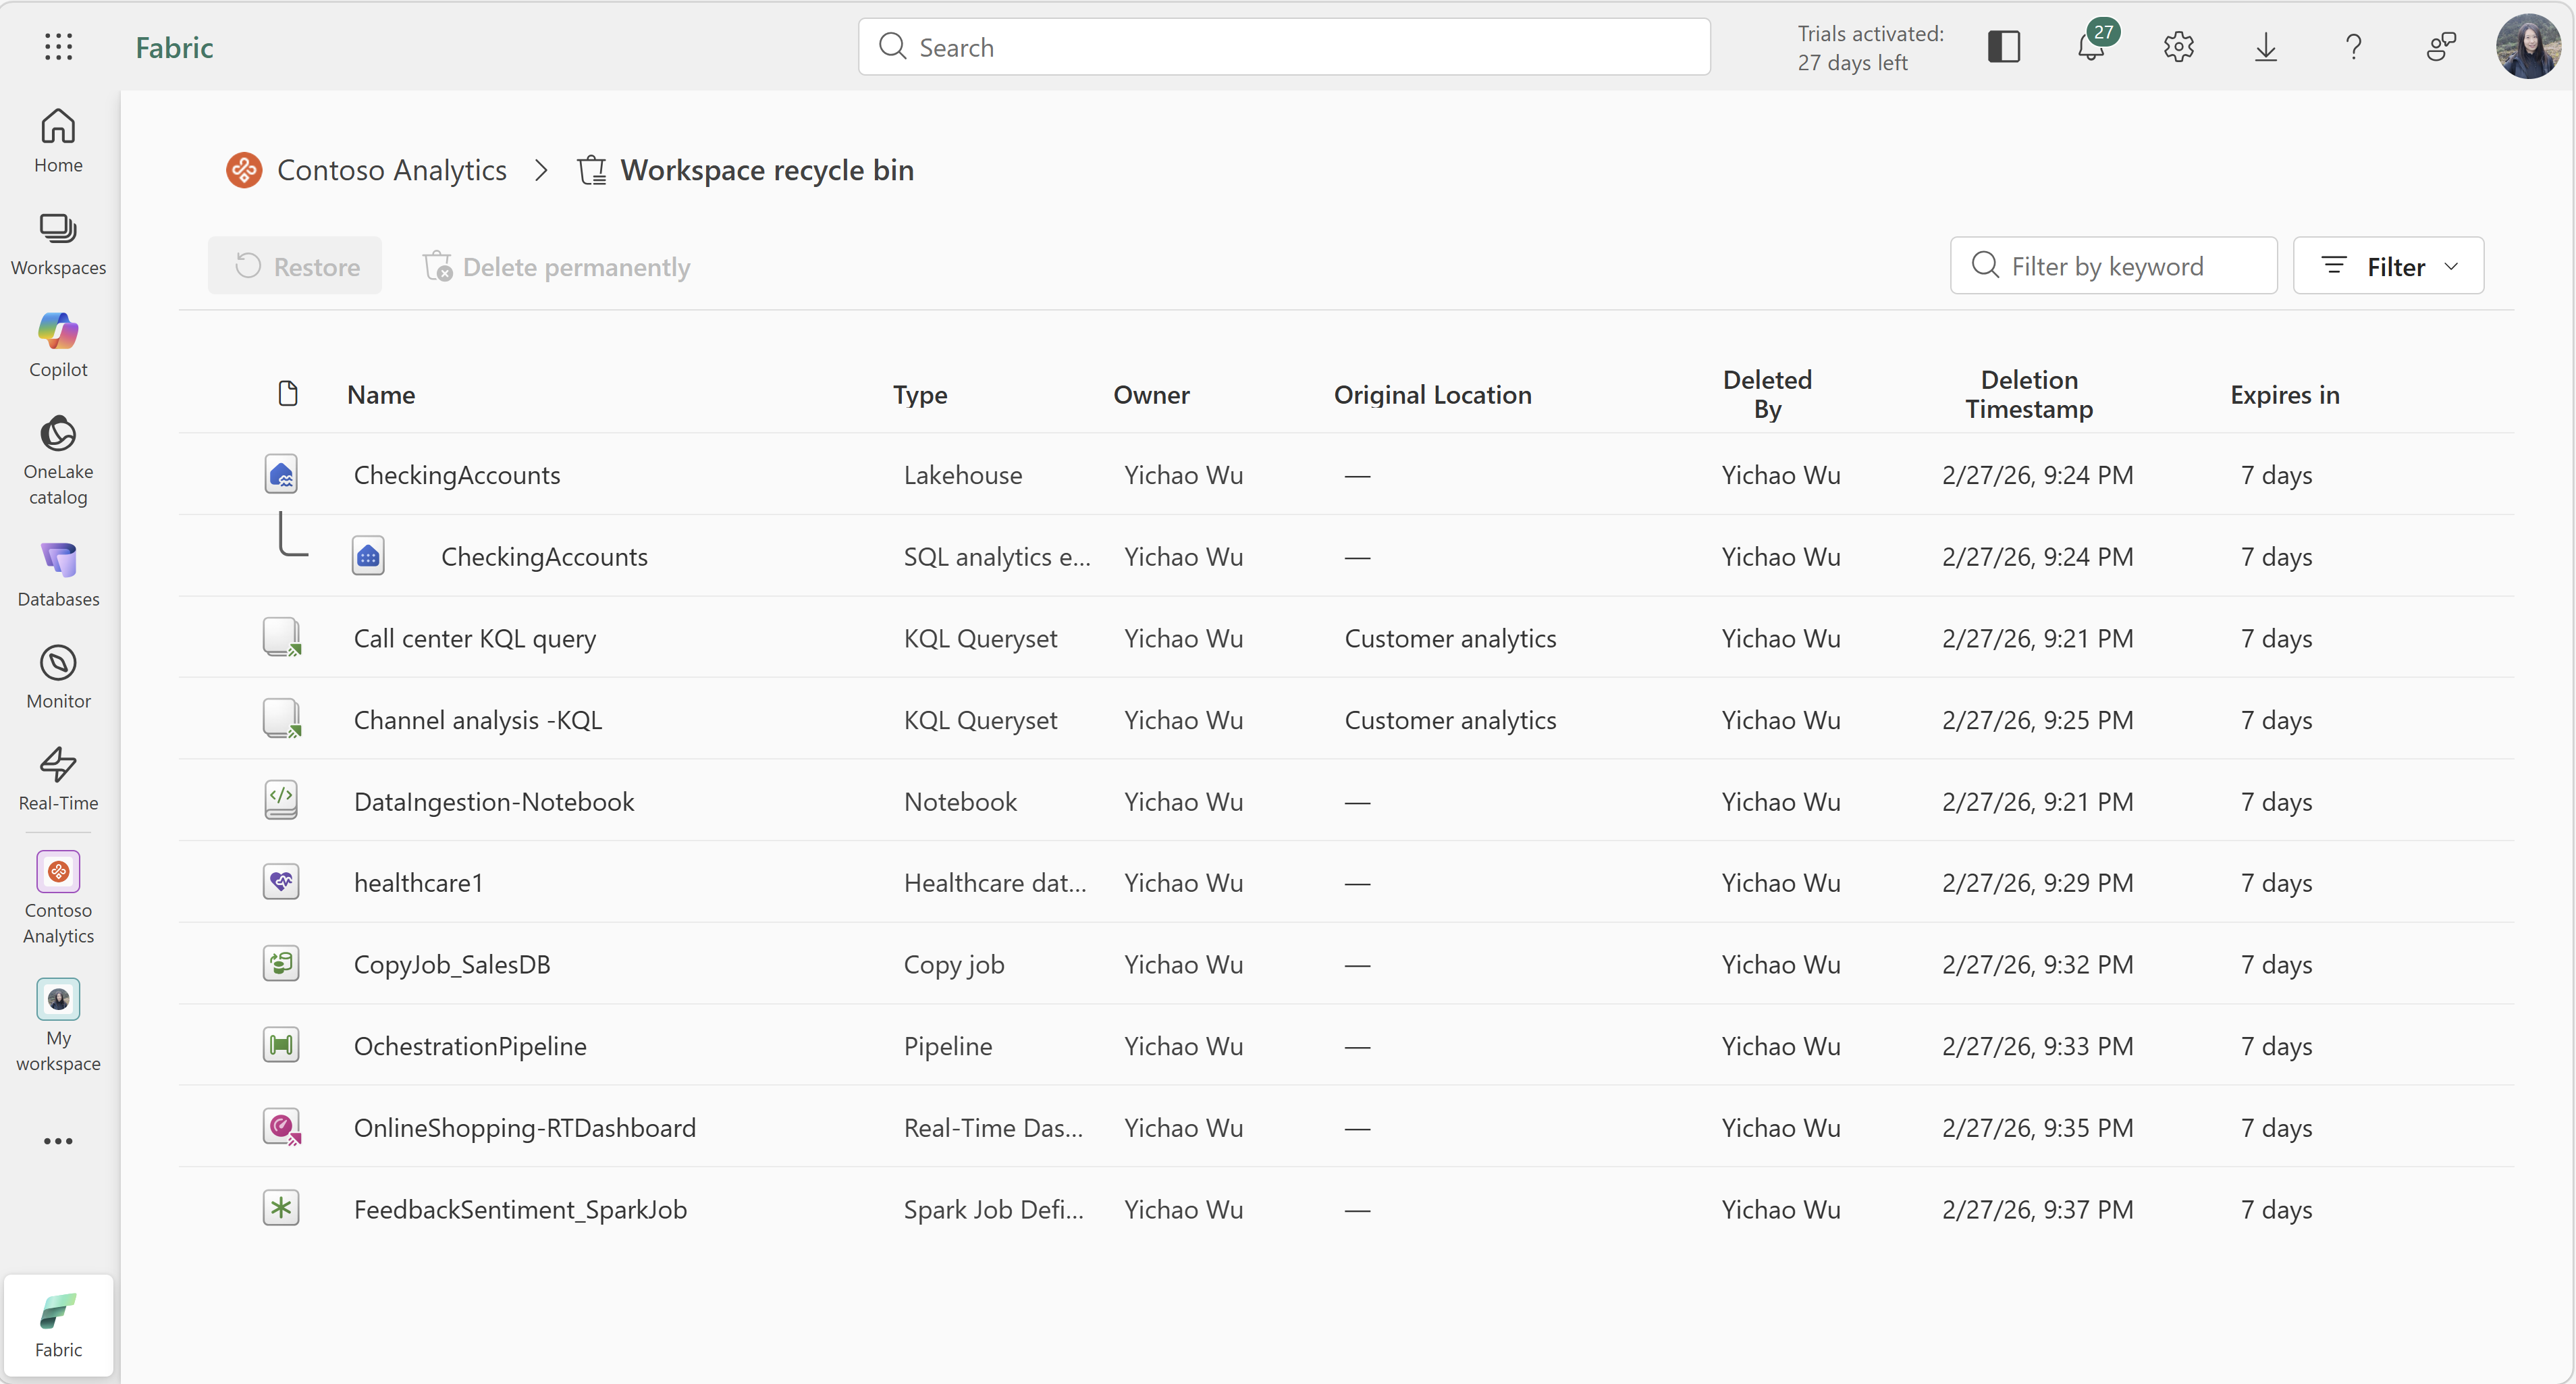Image resolution: width=2576 pixels, height=1384 pixels.
Task: Open the notifications bell showing 27 alerts
Action: tap(2091, 46)
